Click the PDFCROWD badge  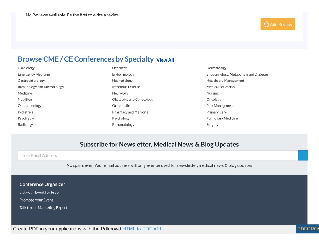307,229
